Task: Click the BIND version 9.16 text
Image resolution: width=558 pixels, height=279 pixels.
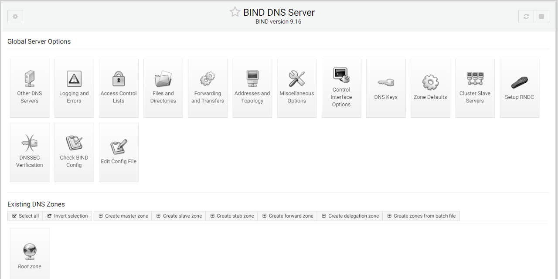Action: 279,22
